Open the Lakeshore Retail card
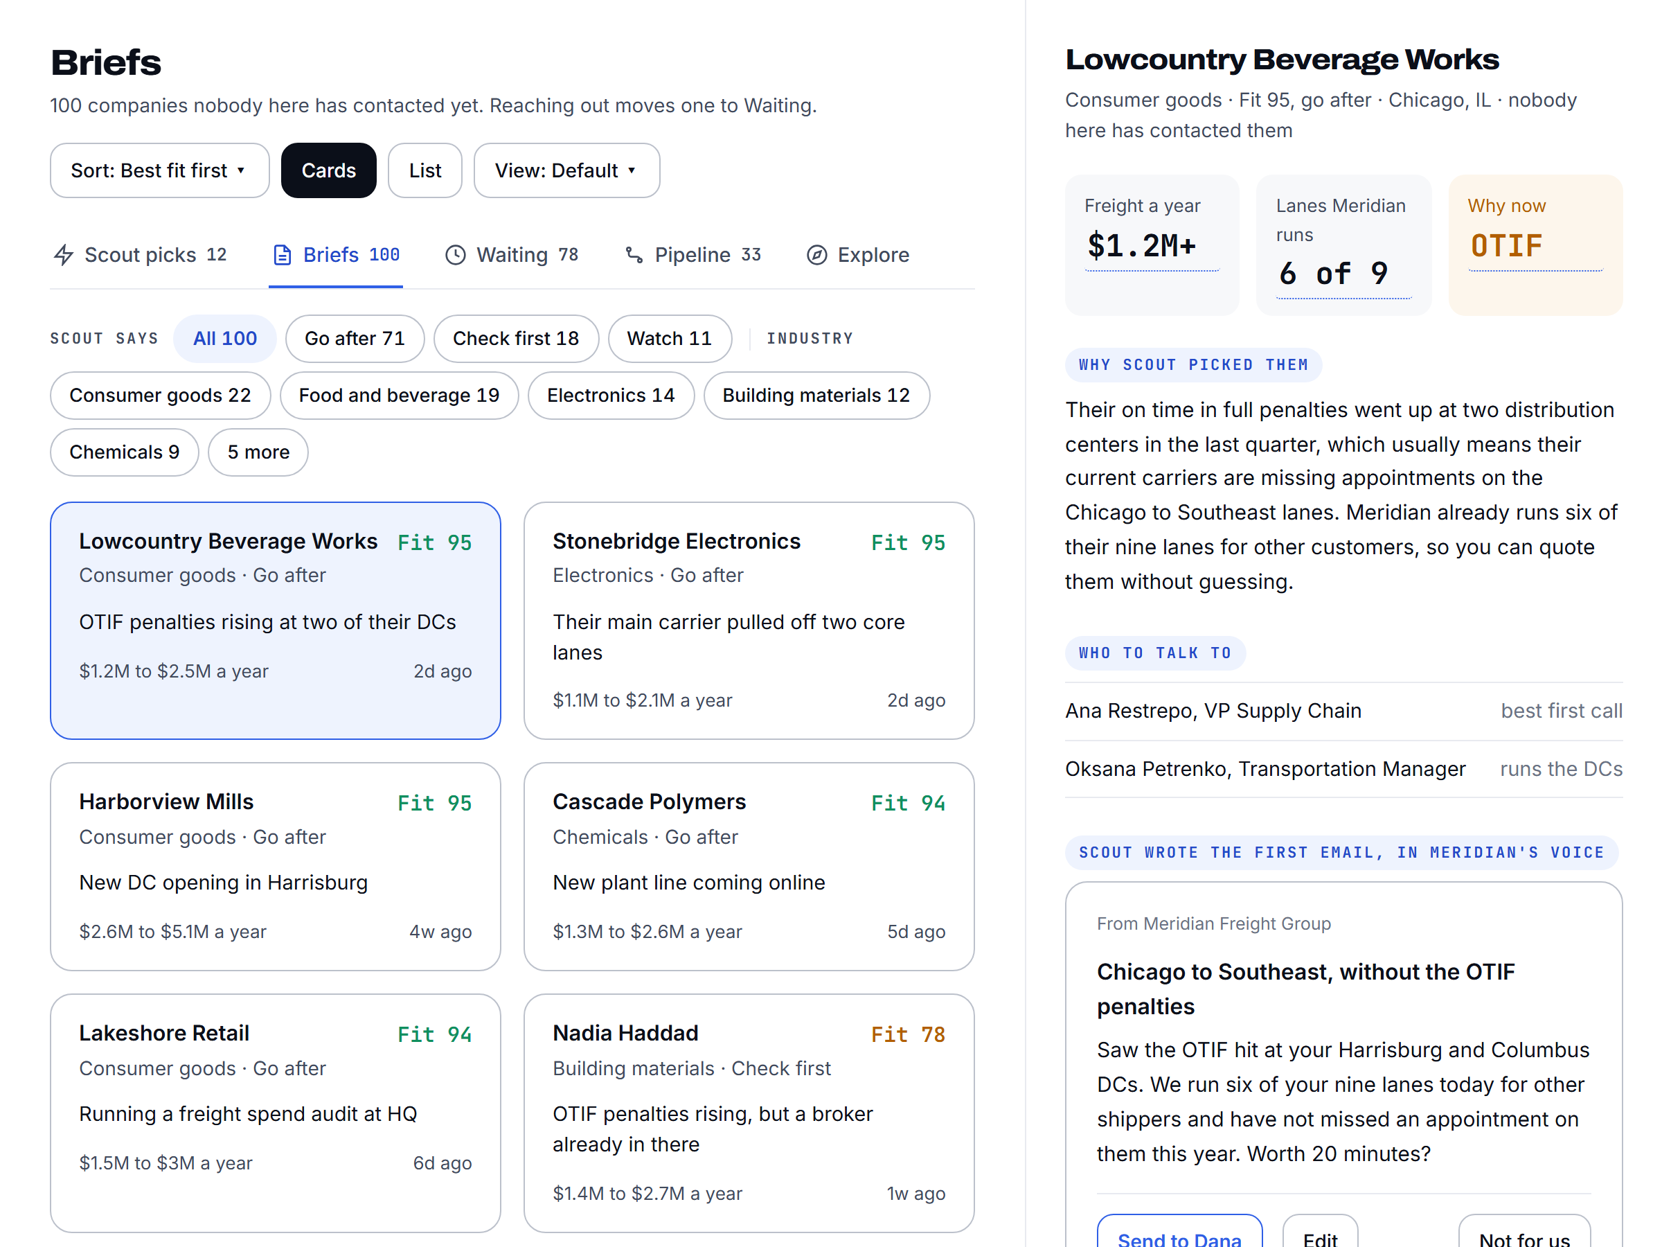1662x1247 pixels. point(276,1113)
